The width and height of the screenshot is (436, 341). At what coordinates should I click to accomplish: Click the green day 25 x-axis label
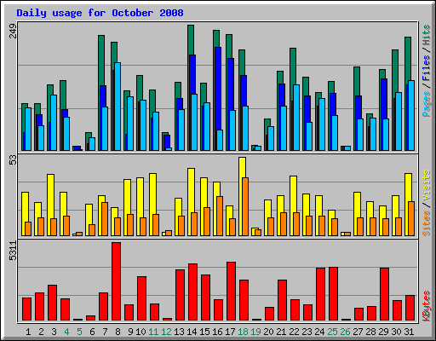[332, 332]
